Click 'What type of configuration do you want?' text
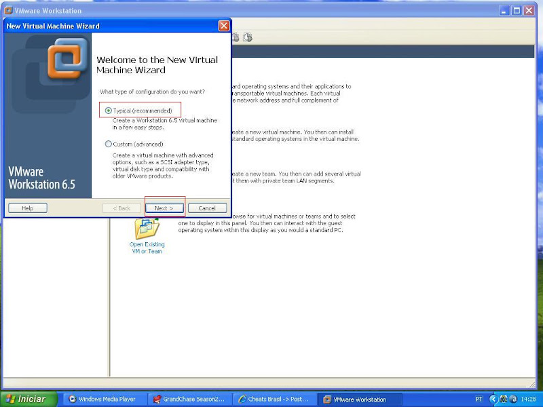 (152, 92)
